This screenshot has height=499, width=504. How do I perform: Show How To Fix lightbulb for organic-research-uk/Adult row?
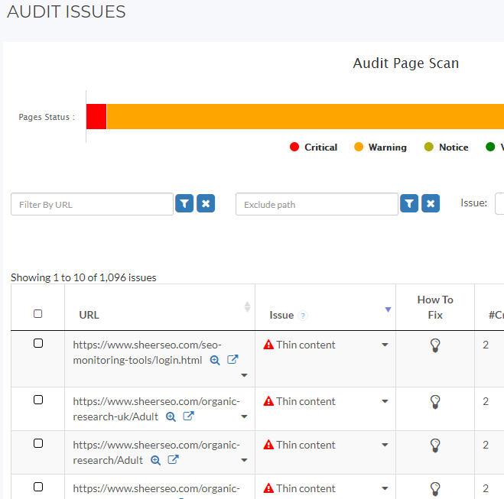pyautogui.click(x=435, y=402)
